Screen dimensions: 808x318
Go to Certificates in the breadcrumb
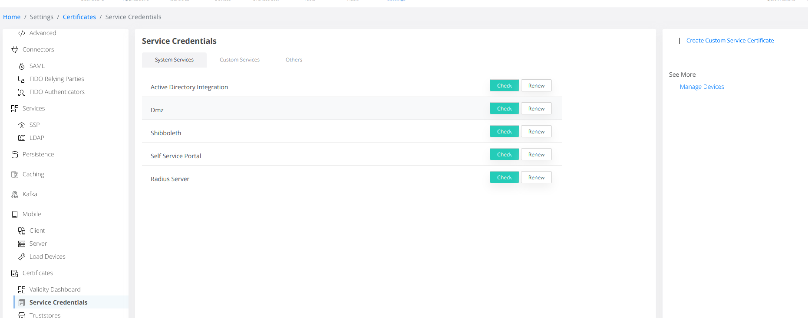pyautogui.click(x=79, y=17)
